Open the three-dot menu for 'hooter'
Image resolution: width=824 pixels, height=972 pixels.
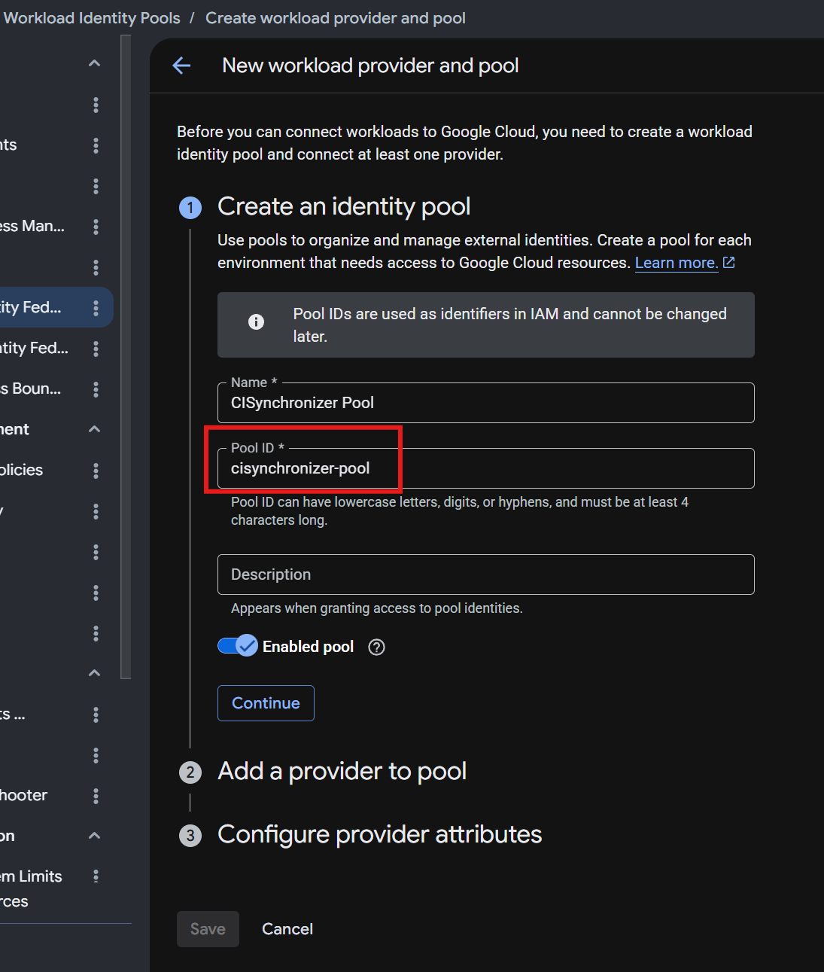coord(96,795)
